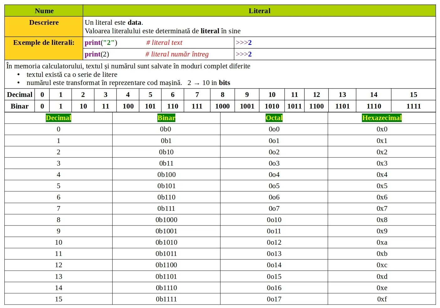Click the 0b1111 binary value cell

[x=166, y=299]
